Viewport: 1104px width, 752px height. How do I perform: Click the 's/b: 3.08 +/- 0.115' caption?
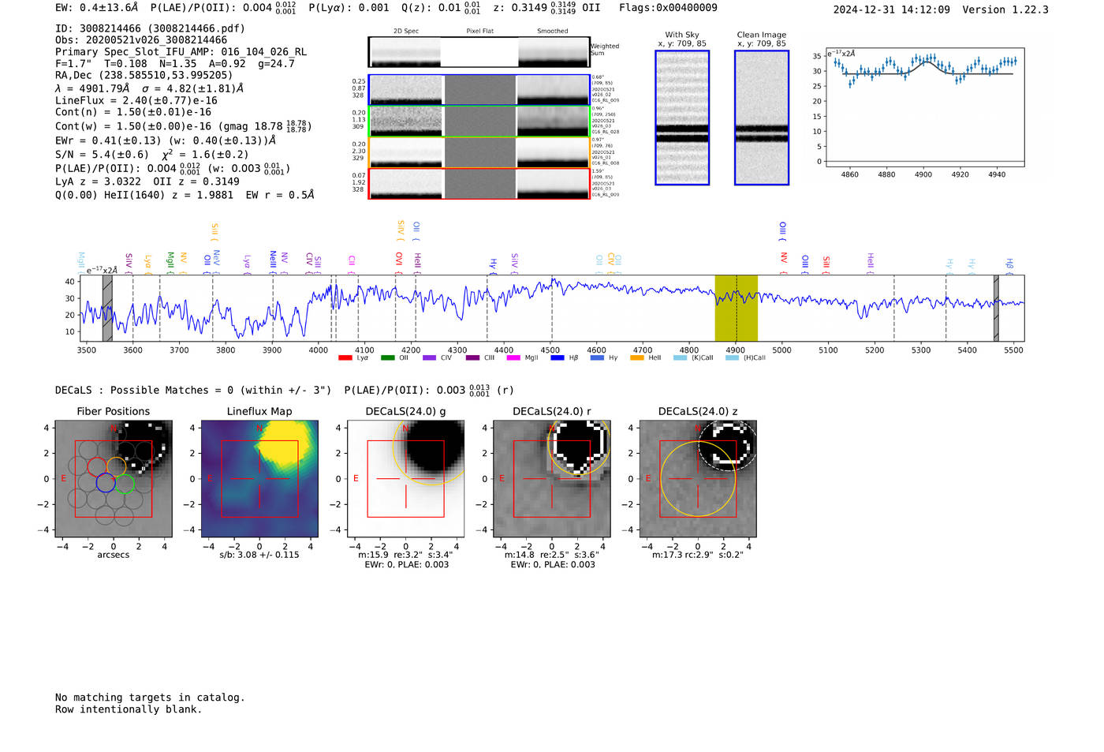pos(259,555)
